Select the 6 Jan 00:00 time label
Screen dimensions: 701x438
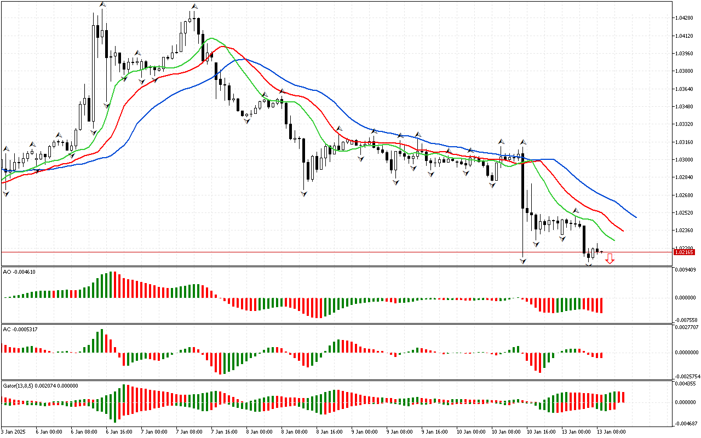click(x=50, y=431)
